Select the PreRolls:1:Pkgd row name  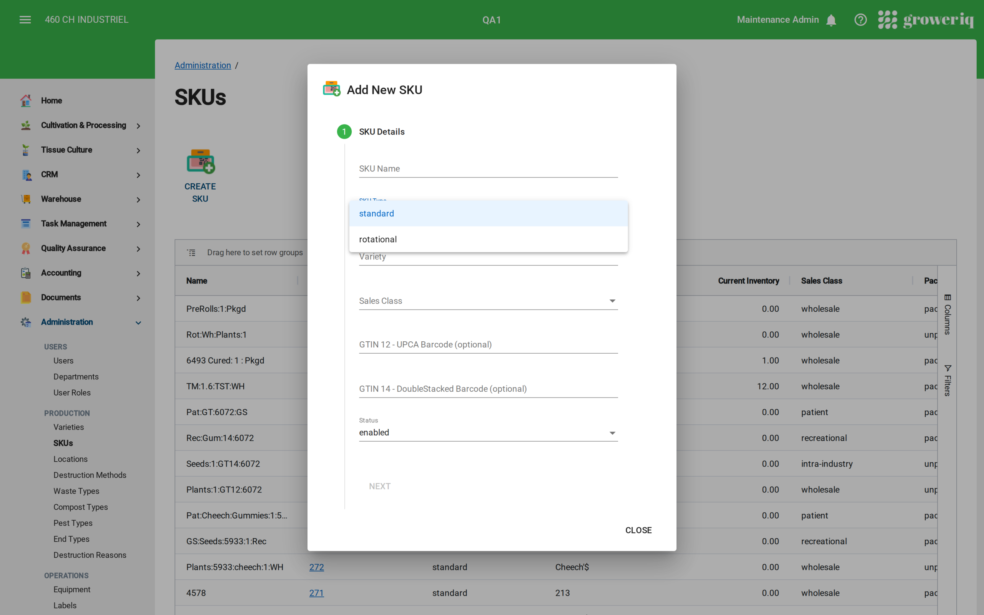(216, 309)
